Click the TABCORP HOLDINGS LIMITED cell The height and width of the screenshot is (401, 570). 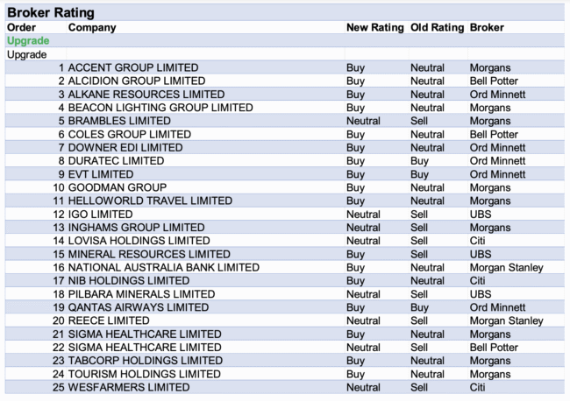[x=146, y=361]
